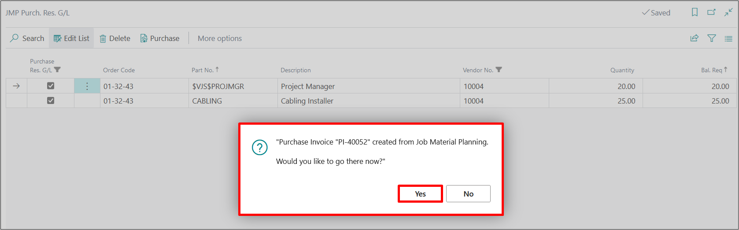Click the bookmark icon in header
Viewport: 739px width, 230px height.
[x=695, y=12]
